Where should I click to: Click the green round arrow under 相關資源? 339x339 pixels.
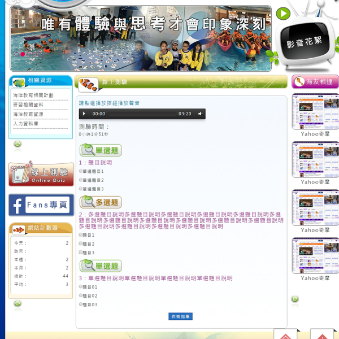pyautogui.click(x=18, y=144)
